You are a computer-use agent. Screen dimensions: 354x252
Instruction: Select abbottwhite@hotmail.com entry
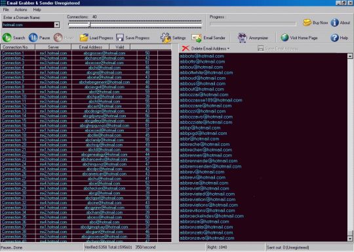click(206, 73)
